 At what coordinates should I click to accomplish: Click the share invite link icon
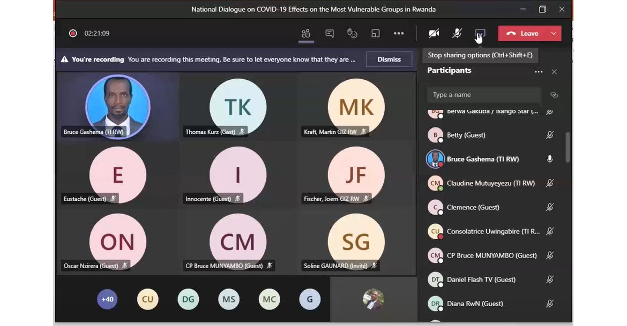554,95
